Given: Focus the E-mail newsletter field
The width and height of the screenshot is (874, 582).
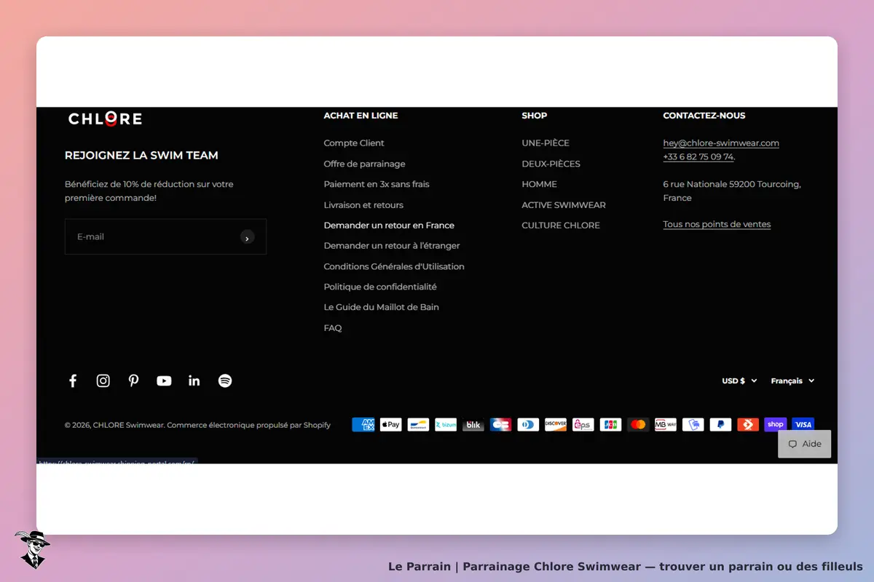Looking at the screenshot, I should point(153,236).
